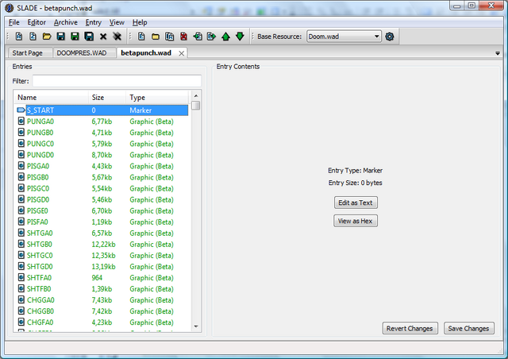This screenshot has width=508, height=359.
Task: Sort entries by the Size column header
Action: (107, 97)
